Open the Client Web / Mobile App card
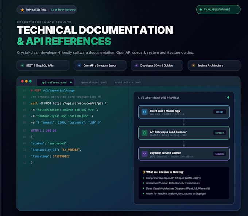 184,112
